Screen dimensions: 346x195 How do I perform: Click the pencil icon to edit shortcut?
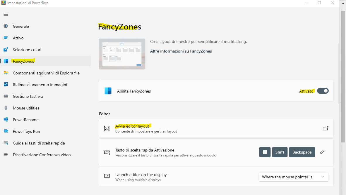[322, 152]
